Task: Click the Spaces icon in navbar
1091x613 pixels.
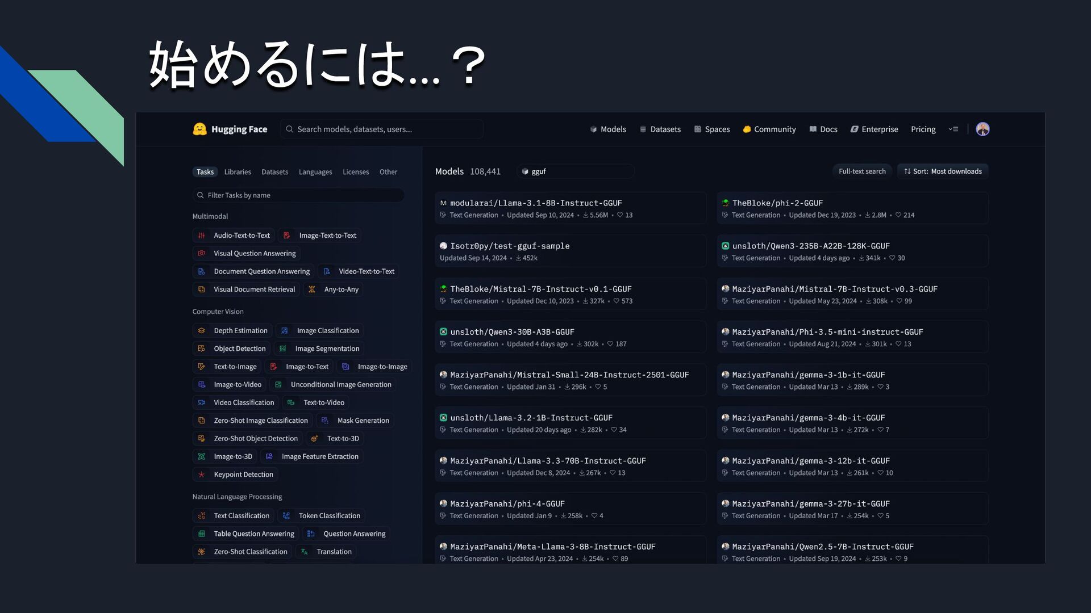Action: click(x=697, y=129)
